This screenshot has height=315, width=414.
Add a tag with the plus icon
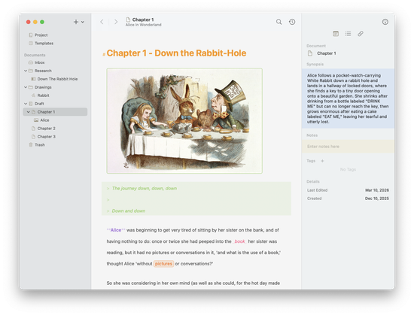click(322, 161)
